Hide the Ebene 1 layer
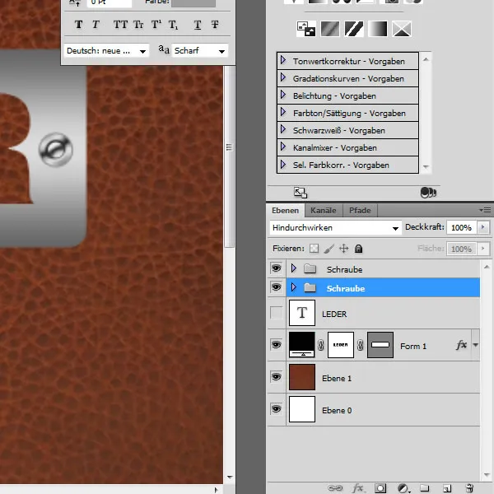The width and height of the screenshot is (494, 494). 276,376
